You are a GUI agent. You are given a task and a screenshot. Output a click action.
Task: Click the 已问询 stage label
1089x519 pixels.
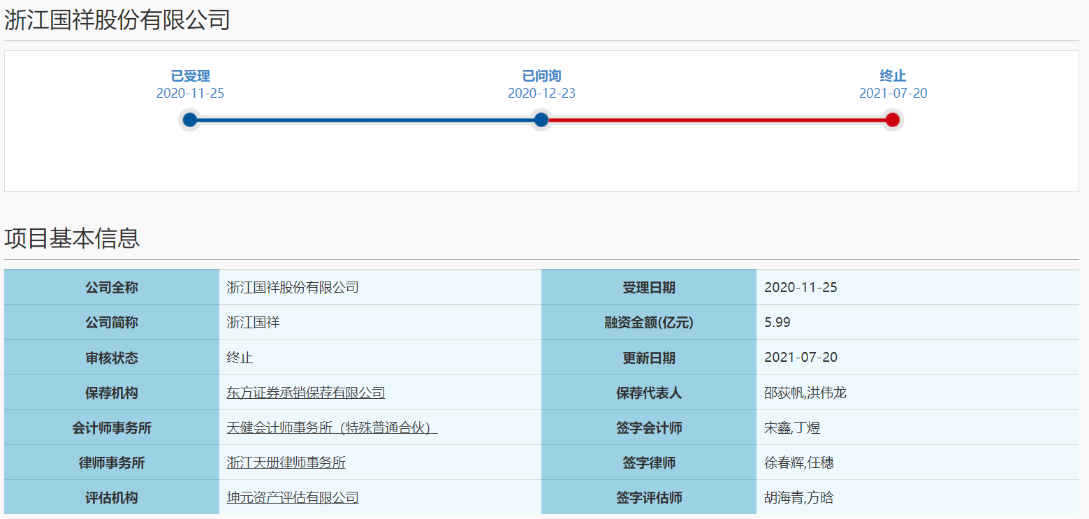[542, 76]
